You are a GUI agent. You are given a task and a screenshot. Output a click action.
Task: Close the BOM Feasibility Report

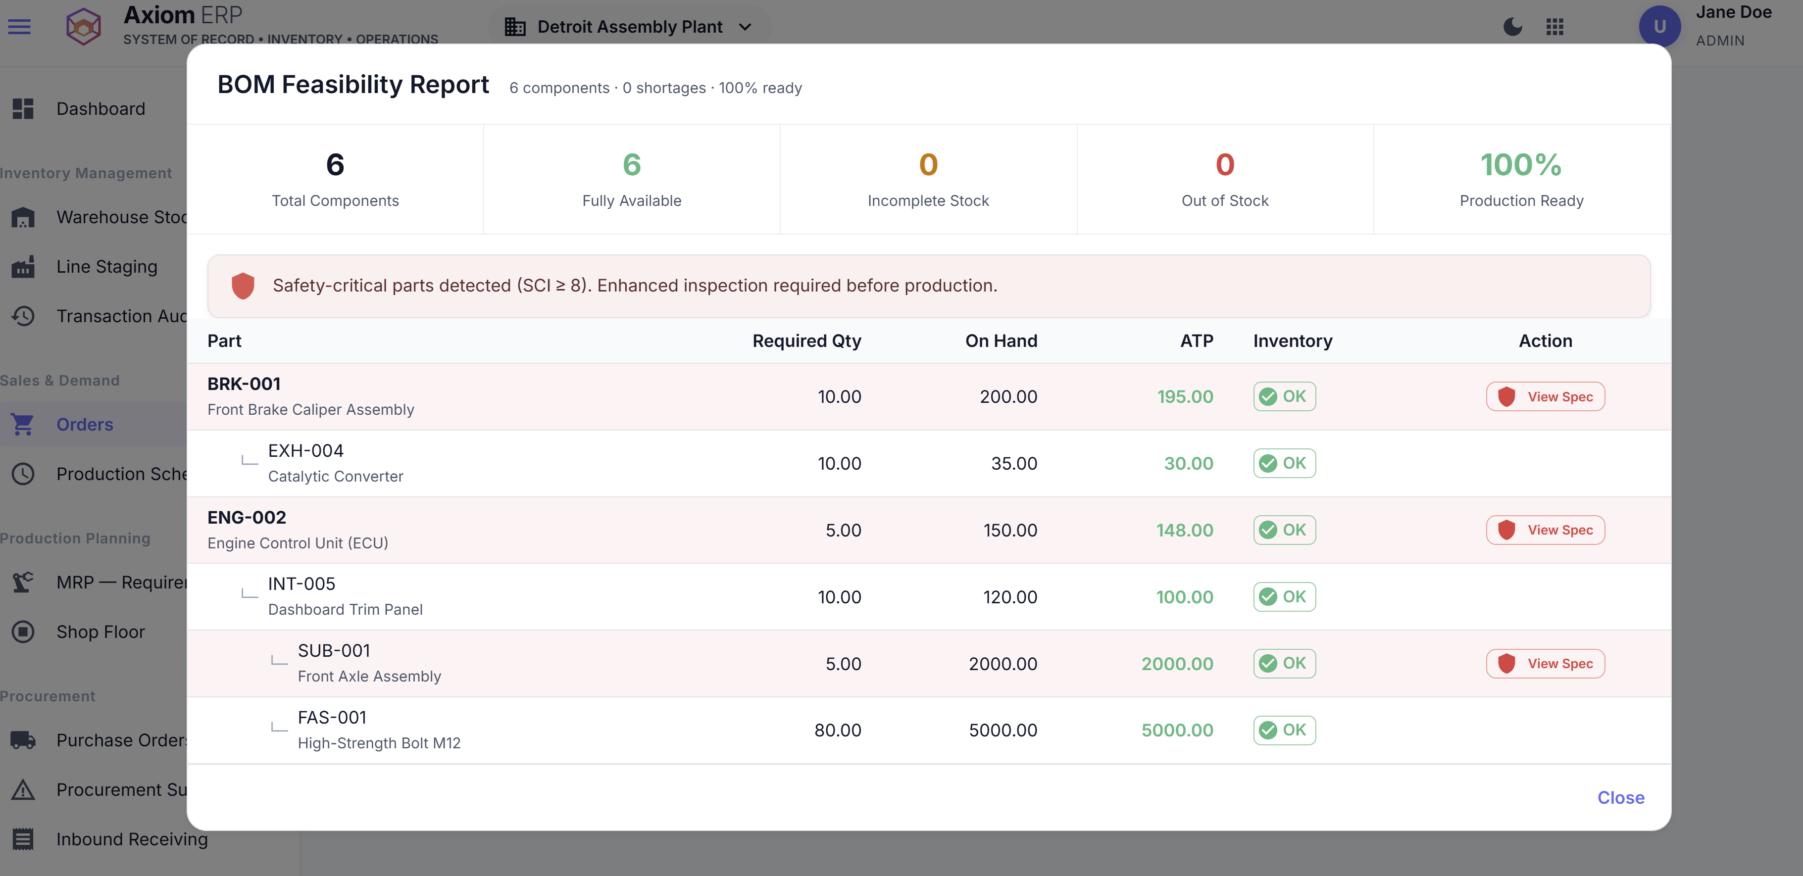coord(1620,798)
